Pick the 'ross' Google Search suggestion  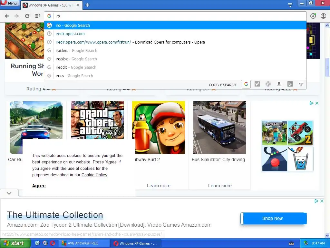coord(175,76)
